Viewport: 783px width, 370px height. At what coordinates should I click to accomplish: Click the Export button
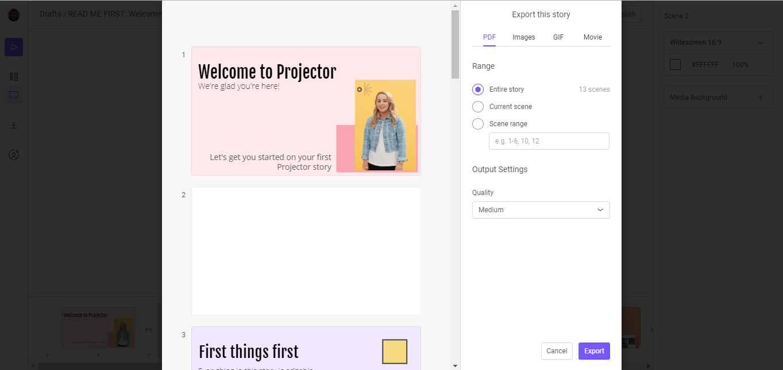(594, 351)
